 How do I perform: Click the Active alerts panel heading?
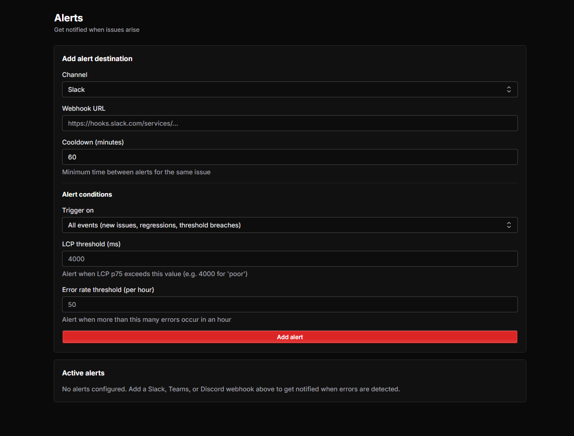83,373
